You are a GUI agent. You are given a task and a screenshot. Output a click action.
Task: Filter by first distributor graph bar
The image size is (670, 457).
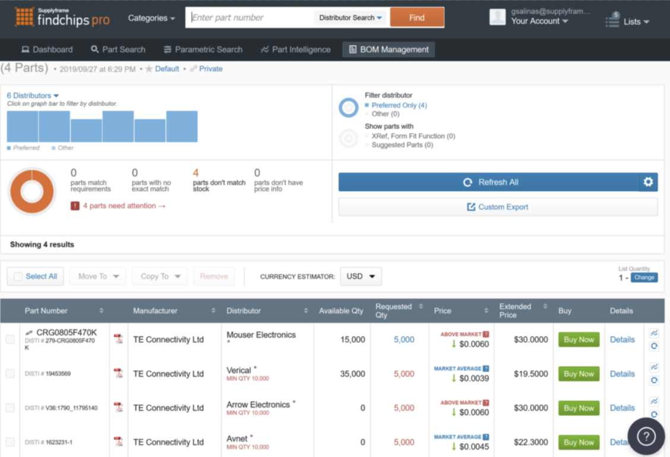click(22, 126)
